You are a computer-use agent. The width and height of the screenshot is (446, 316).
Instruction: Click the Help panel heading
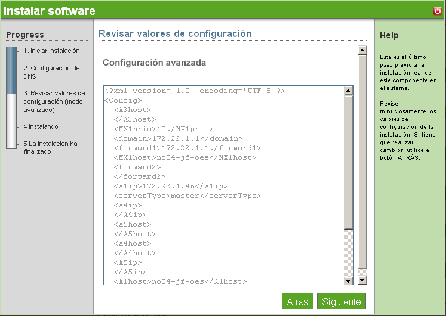click(389, 35)
